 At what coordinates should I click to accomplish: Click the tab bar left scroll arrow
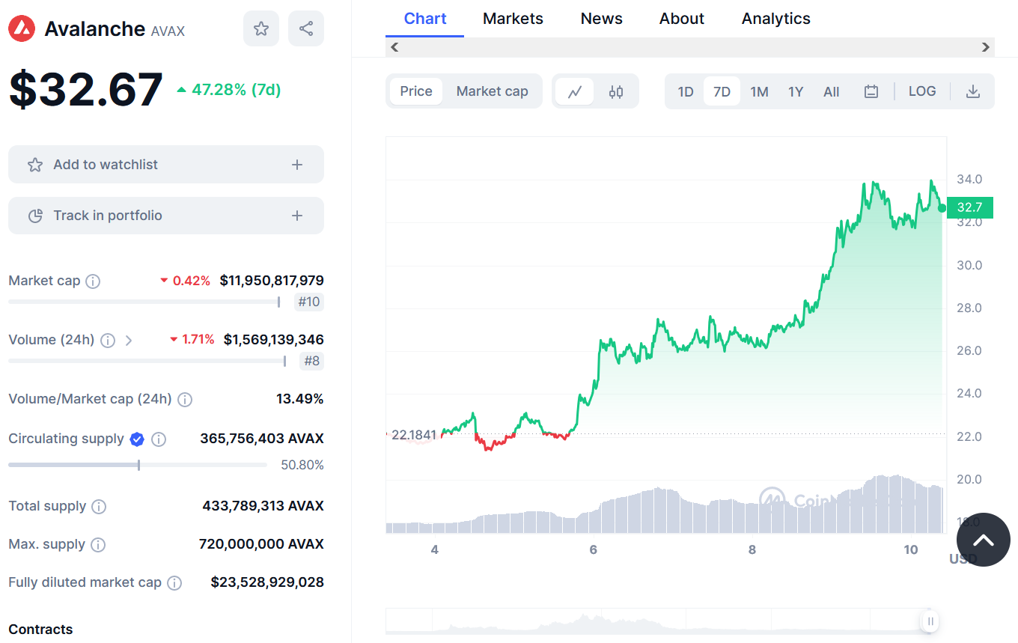coord(395,47)
